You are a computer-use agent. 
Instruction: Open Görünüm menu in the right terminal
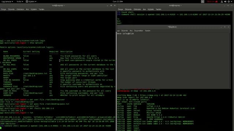coord(137,9)
